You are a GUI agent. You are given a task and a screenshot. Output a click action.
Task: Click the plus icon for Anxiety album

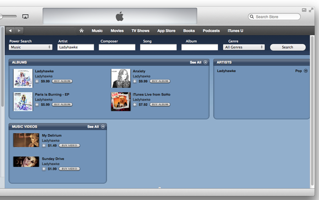point(134,81)
